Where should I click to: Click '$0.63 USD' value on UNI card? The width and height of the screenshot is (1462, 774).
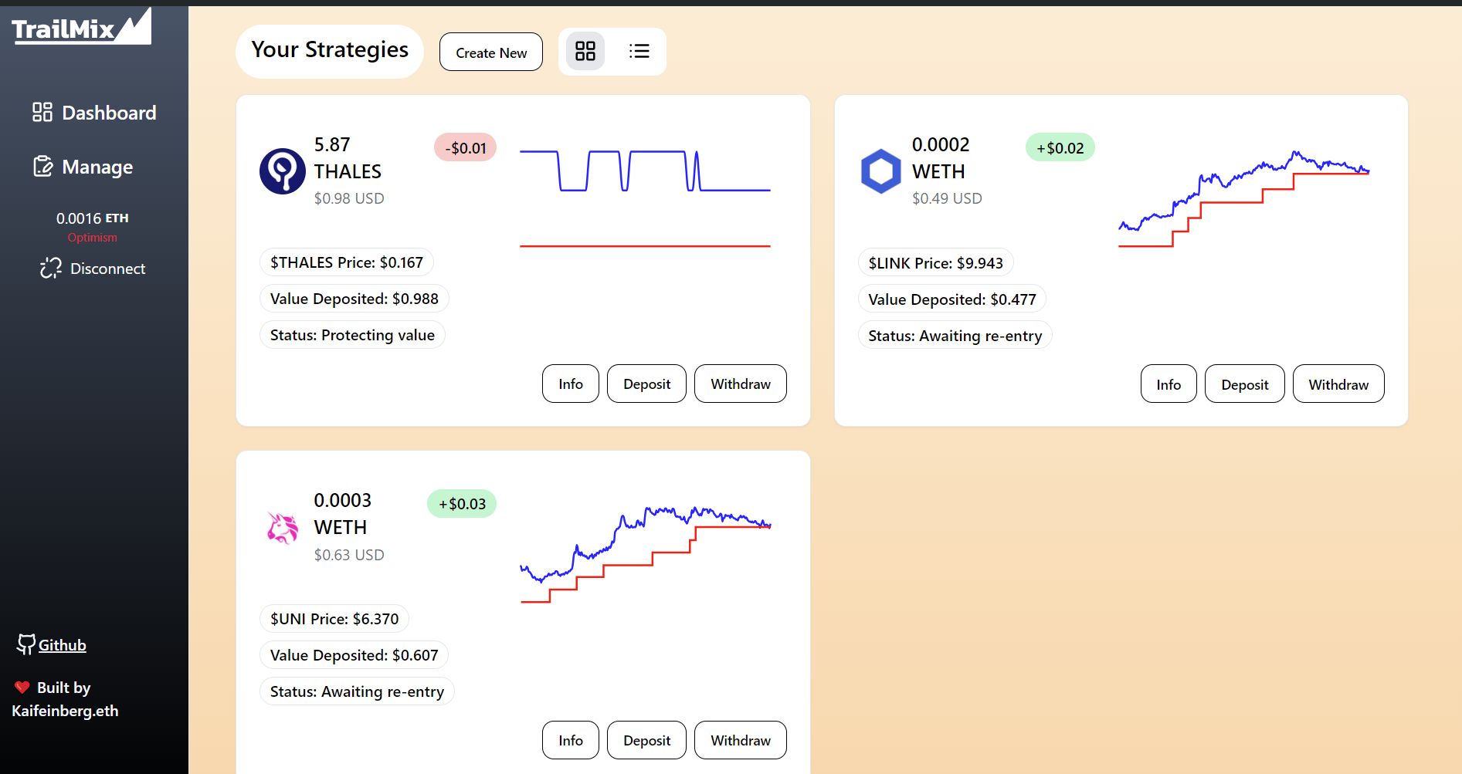348,555
